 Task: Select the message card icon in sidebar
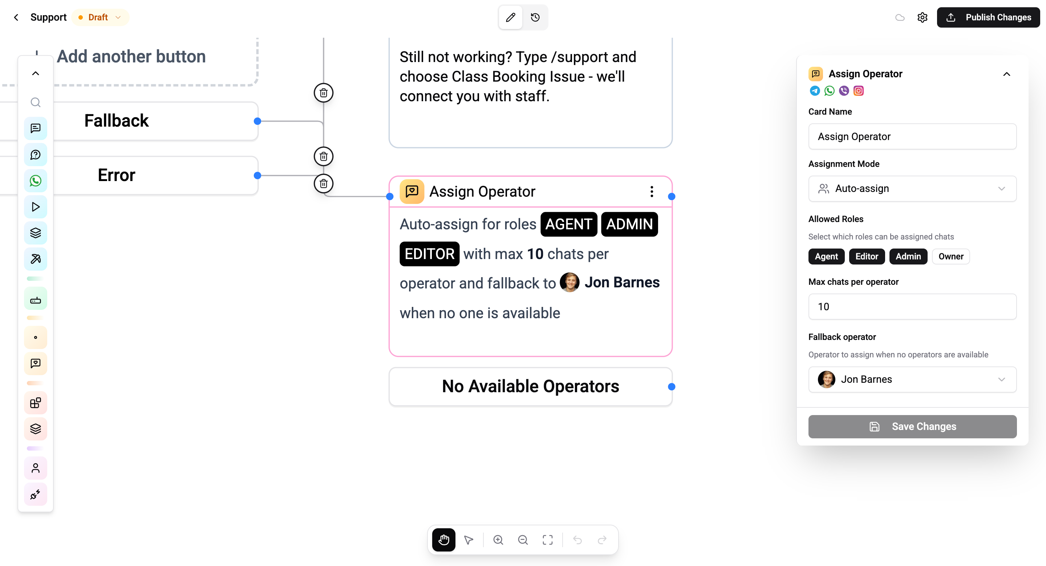coord(35,128)
